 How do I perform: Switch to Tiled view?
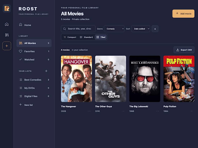point(101,37)
